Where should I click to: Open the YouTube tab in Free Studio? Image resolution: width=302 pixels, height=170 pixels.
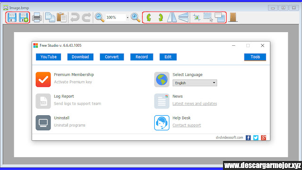pyautogui.click(x=48, y=57)
